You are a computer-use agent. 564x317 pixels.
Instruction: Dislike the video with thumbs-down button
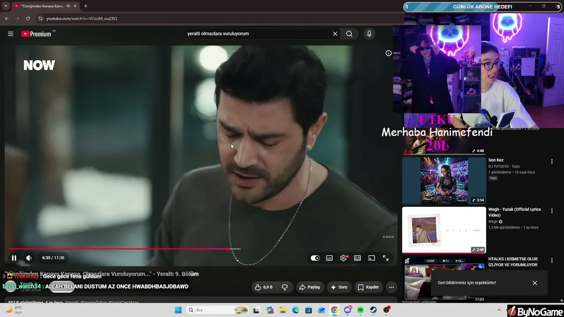pos(285,288)
